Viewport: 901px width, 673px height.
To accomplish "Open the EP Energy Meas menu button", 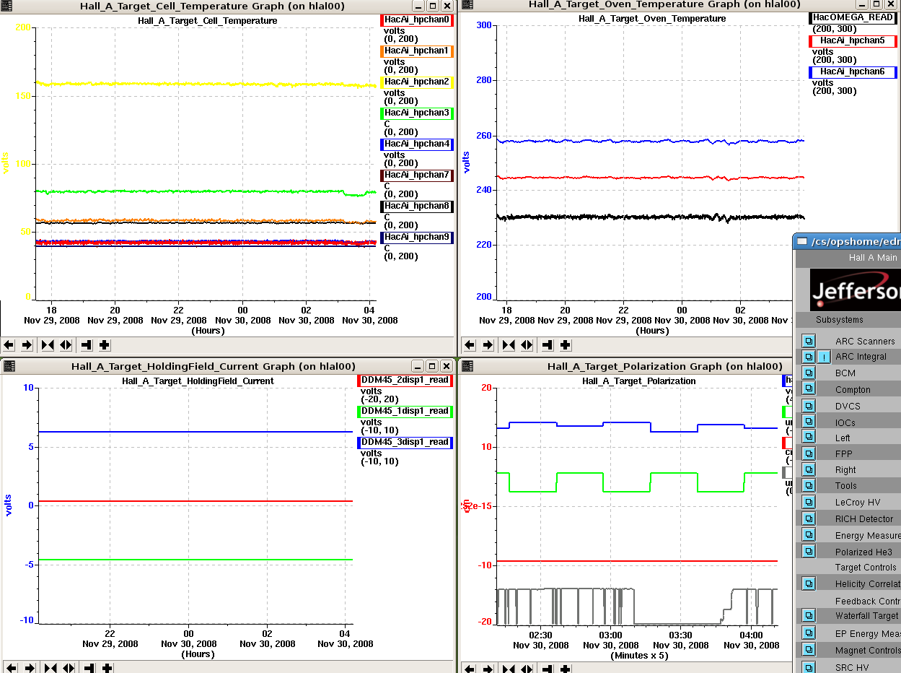I will 809,633.
